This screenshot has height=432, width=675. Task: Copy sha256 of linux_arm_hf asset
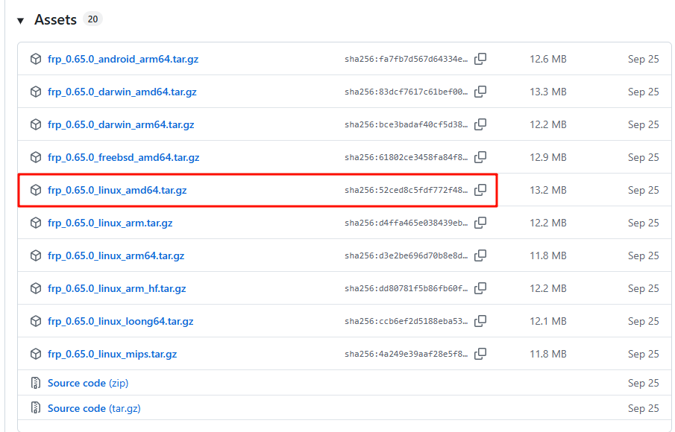480,288
